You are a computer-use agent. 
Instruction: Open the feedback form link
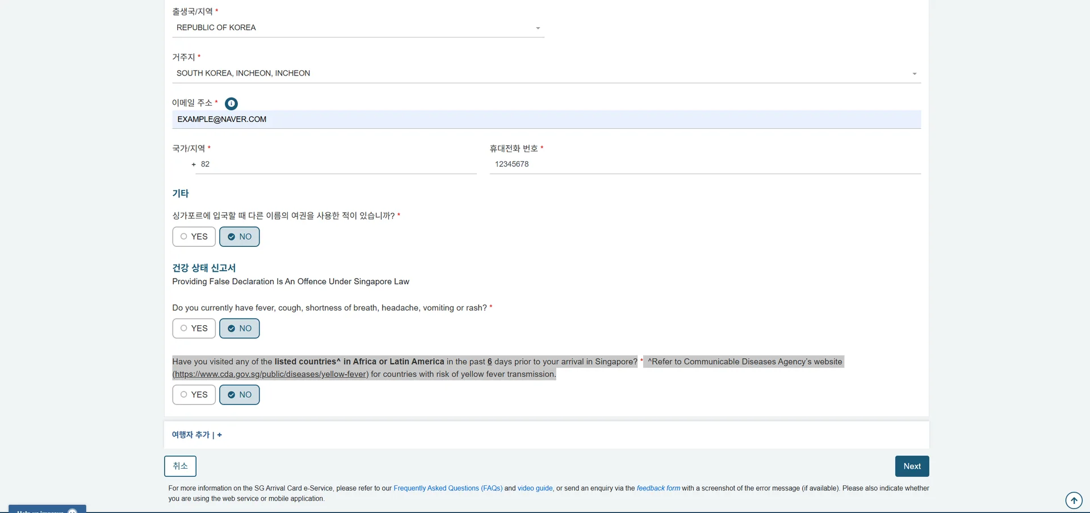click(658, 488)
